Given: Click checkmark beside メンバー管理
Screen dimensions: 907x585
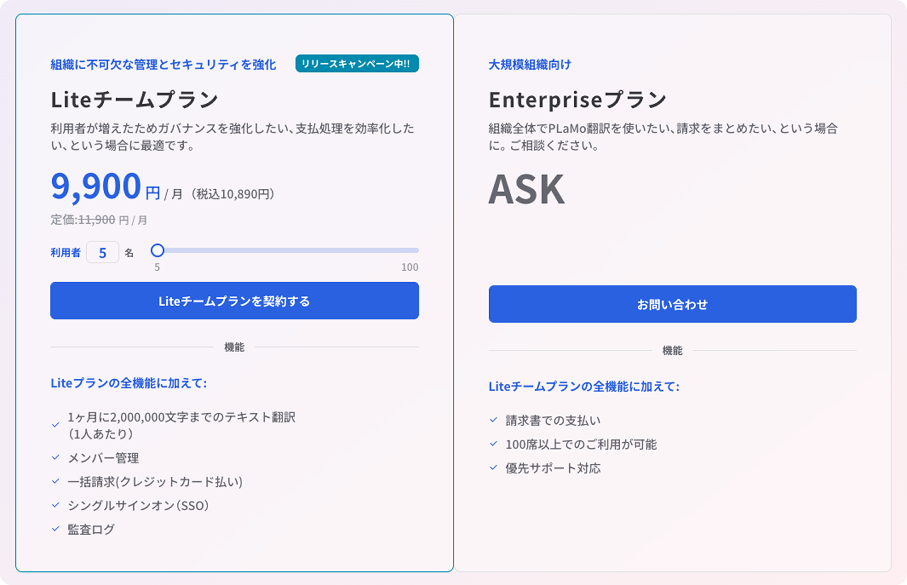Looking at the screenshot, I should [56, 457].
